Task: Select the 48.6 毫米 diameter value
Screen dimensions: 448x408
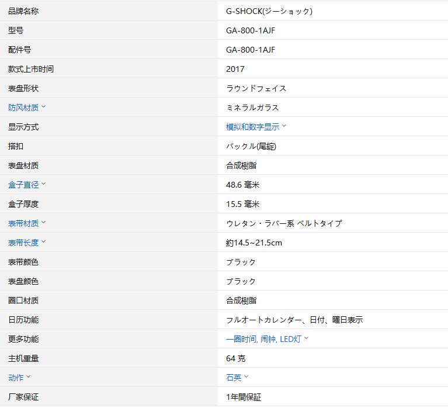Action: [x=242, y=185]
